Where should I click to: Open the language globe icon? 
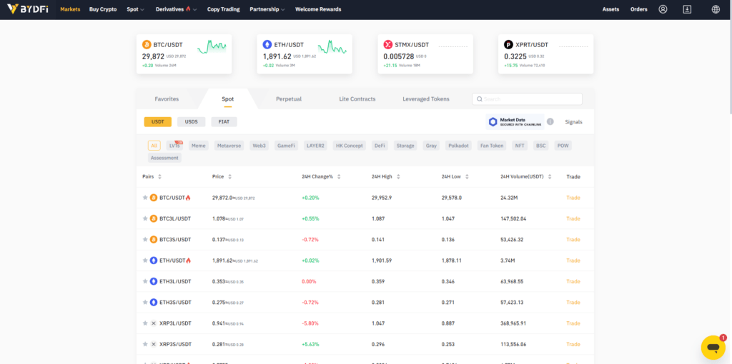pyautogui.click(x=716, y=9)
